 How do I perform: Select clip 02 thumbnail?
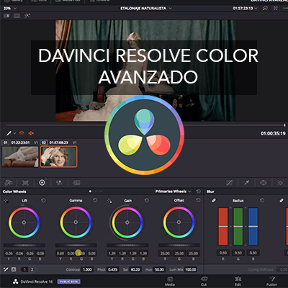coord(58,157)
